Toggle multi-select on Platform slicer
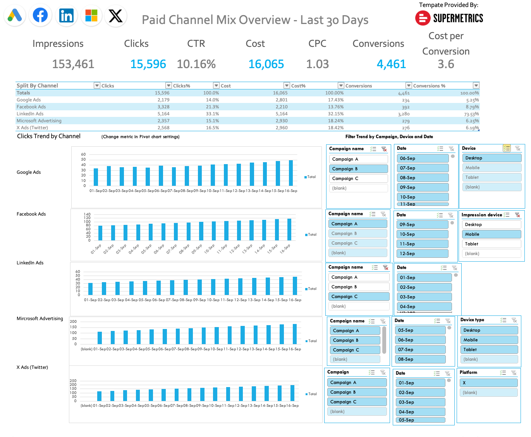The height and width of the screenshot is (437, 531). click(x=503, y=373)
